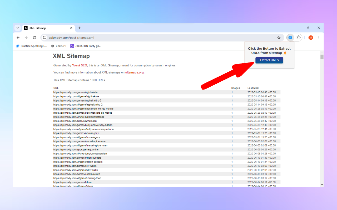Open https://apkmody.com/apps/gameguardian URL
This screenshot has width=337, height=210.
coord(76,149)
